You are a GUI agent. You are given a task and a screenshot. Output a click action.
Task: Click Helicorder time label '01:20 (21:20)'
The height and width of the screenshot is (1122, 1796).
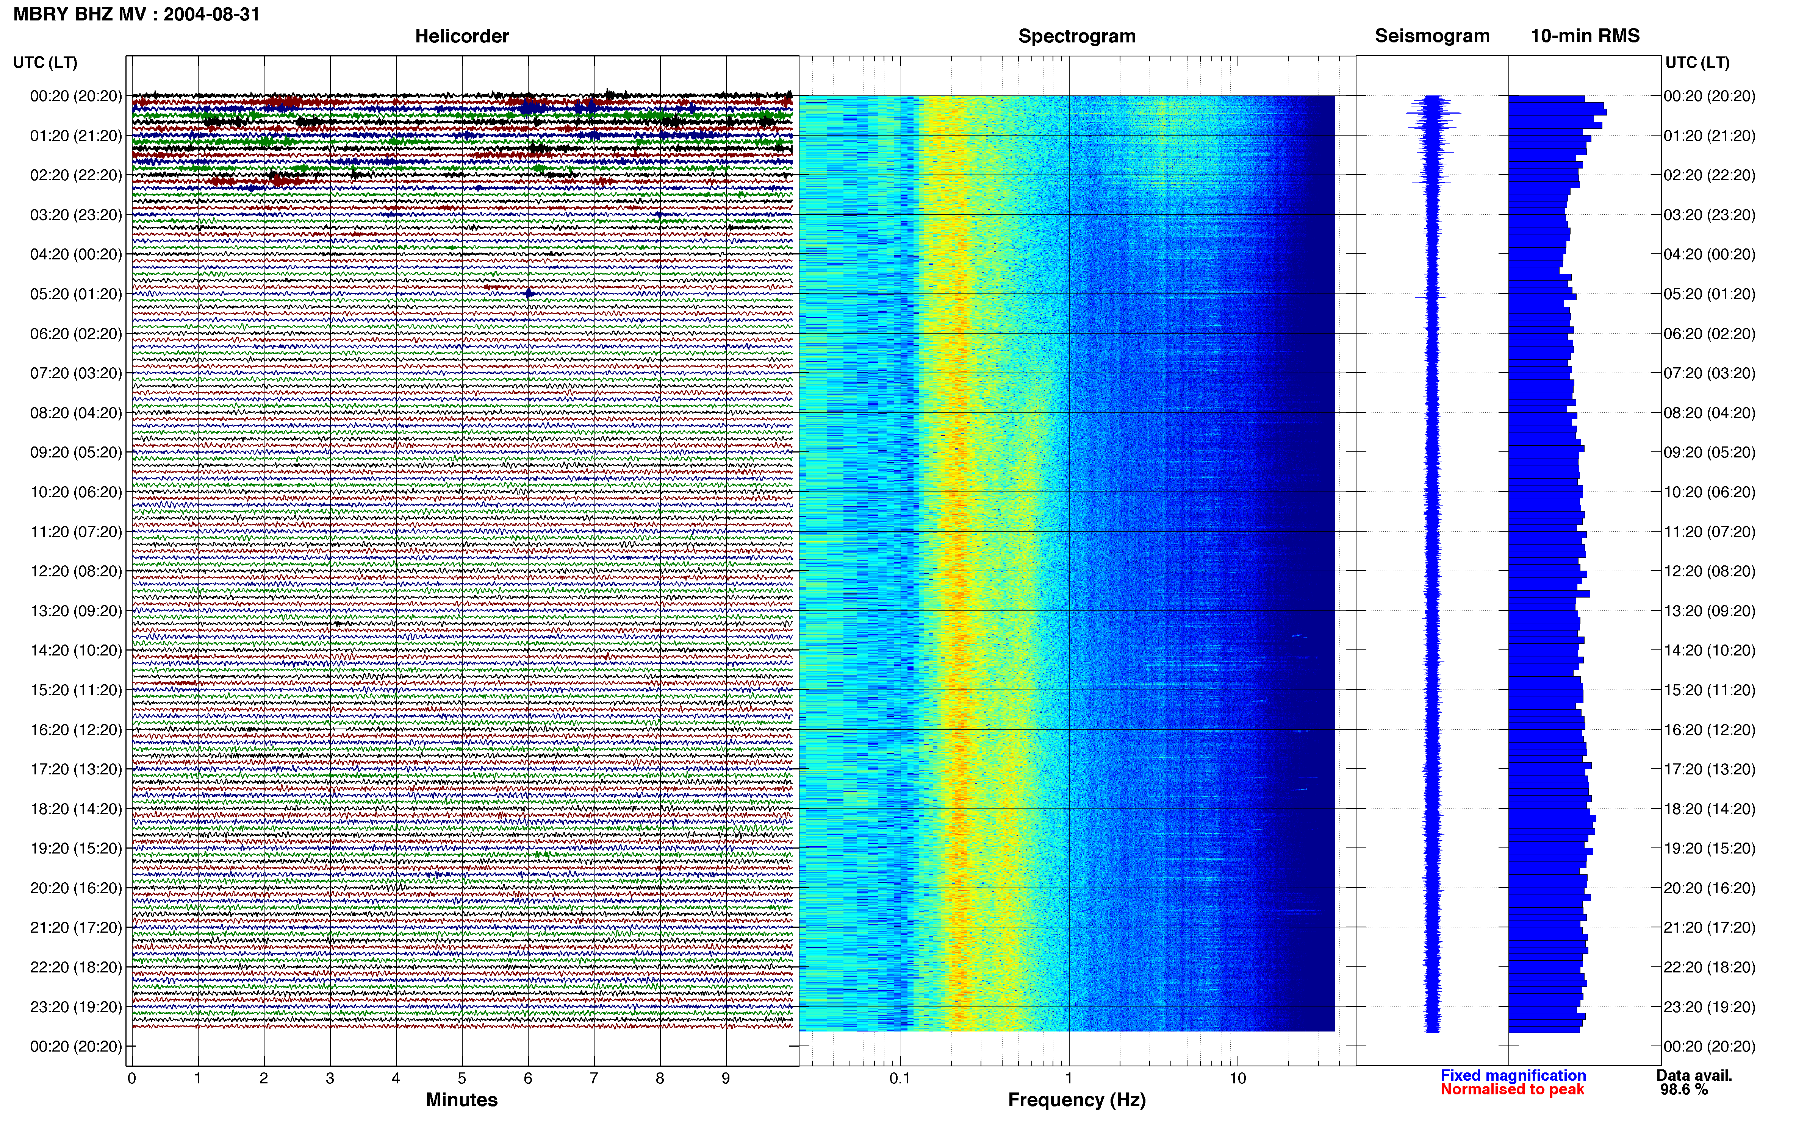pos(76,136)
